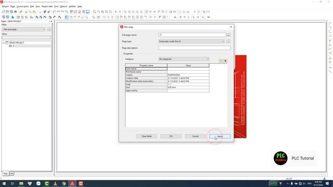Screen dimensions: 333x187
Task: Click the Grid value 4.00 mm cell
Action: tap(188, 88)
